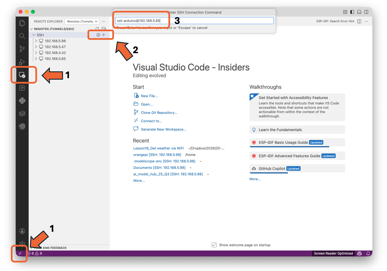Collapse the SSH tree node
387x271 pixels.
point(34,35)
